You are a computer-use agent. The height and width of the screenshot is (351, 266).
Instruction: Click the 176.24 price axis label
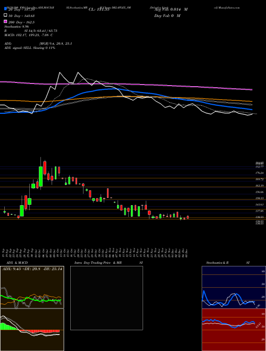(259, 173)
